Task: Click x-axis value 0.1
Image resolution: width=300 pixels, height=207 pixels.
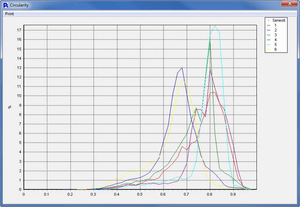Action: click(x=46, y=194)
